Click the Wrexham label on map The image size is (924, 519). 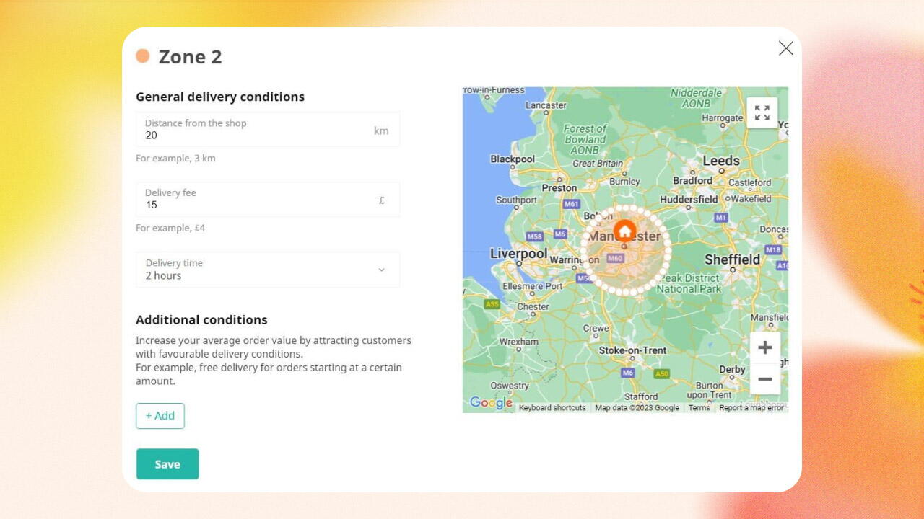(x=519, y=342)
